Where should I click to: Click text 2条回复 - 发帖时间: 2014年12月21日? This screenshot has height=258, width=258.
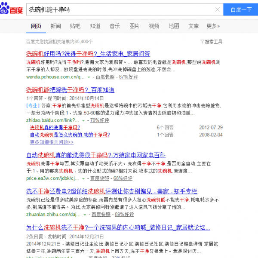click(65, 236)
